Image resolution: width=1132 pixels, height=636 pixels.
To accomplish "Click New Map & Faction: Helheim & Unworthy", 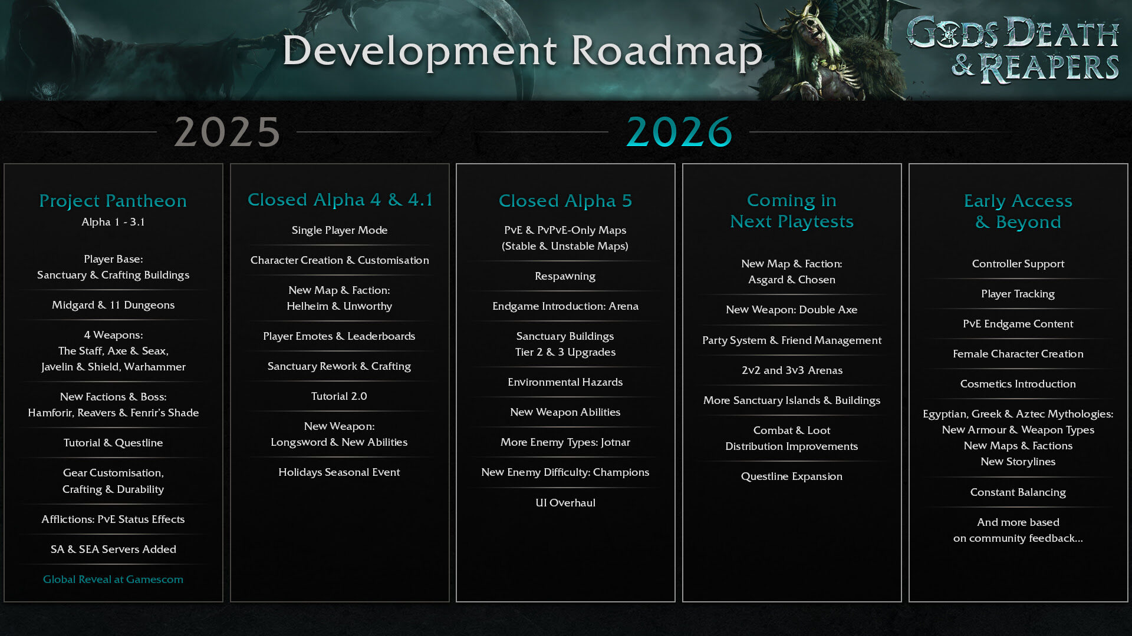I will (340, 299).
